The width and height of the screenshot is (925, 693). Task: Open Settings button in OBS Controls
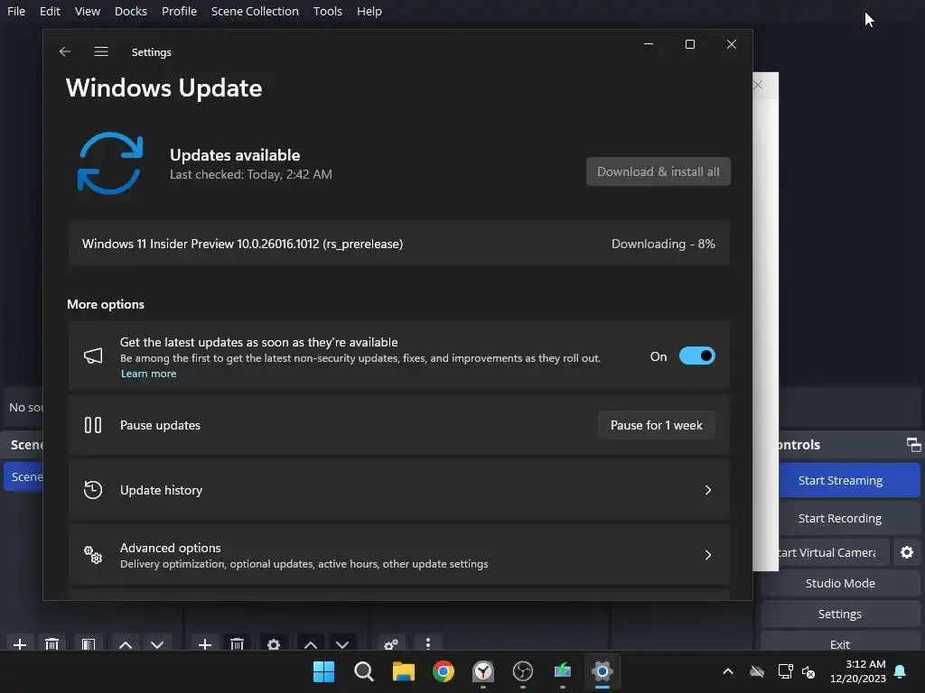click(840, 614)
